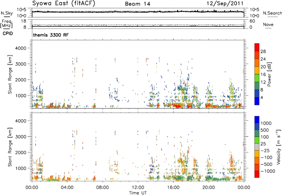Viewport: 282px width, 195px height.
Task: Pick the light green 25–100 velocity segment
Action: [257, 140]
